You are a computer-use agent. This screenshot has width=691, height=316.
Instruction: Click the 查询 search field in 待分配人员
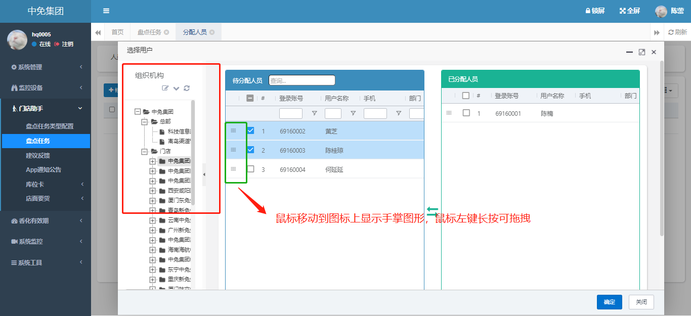[301, 80]
